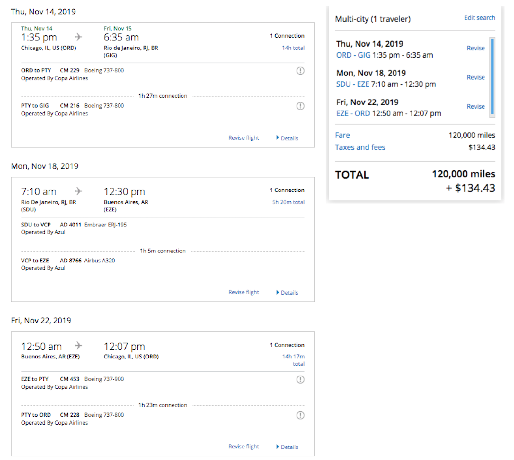Open Taxes and fees breakdown
The height and width of the screenshot is (460, 514).
[360, 147]
